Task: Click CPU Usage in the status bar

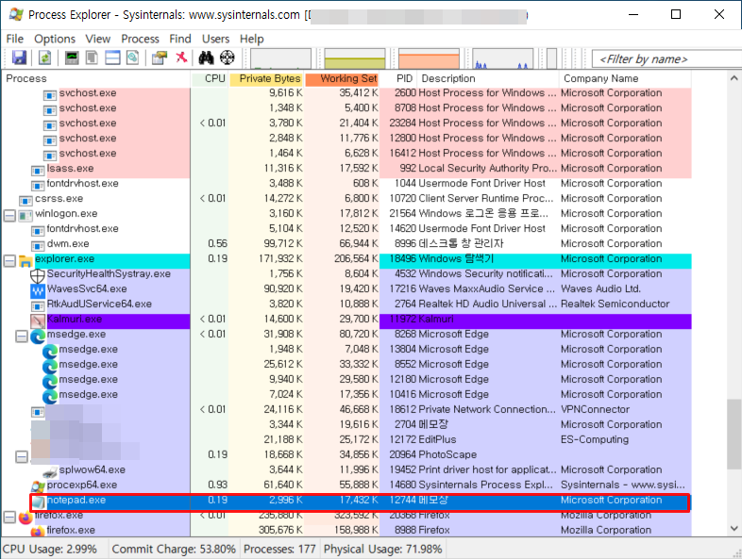Action: click(50, 549)
